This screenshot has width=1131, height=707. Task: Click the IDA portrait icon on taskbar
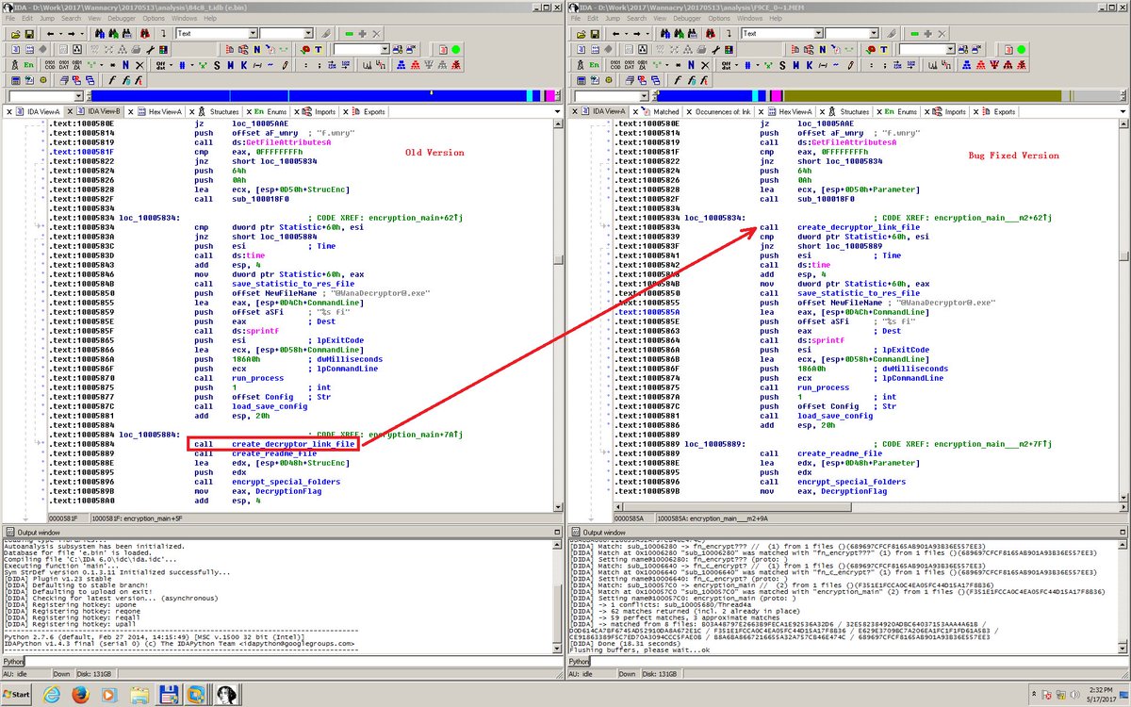227,694
